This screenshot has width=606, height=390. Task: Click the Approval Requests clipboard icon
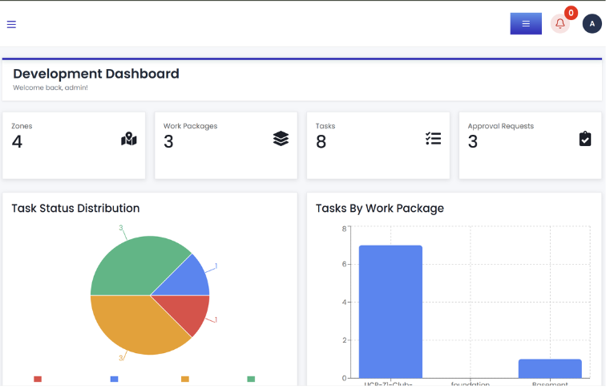[x=585, y=139]
